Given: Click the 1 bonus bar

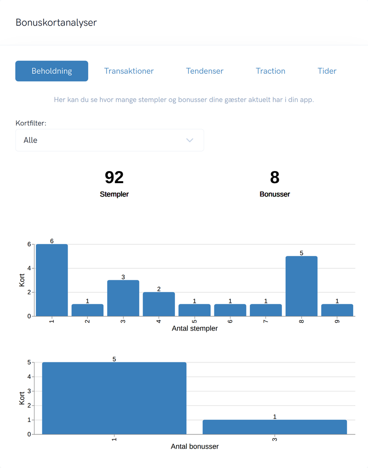Looking at the screenshot, I should click(115, 398).
